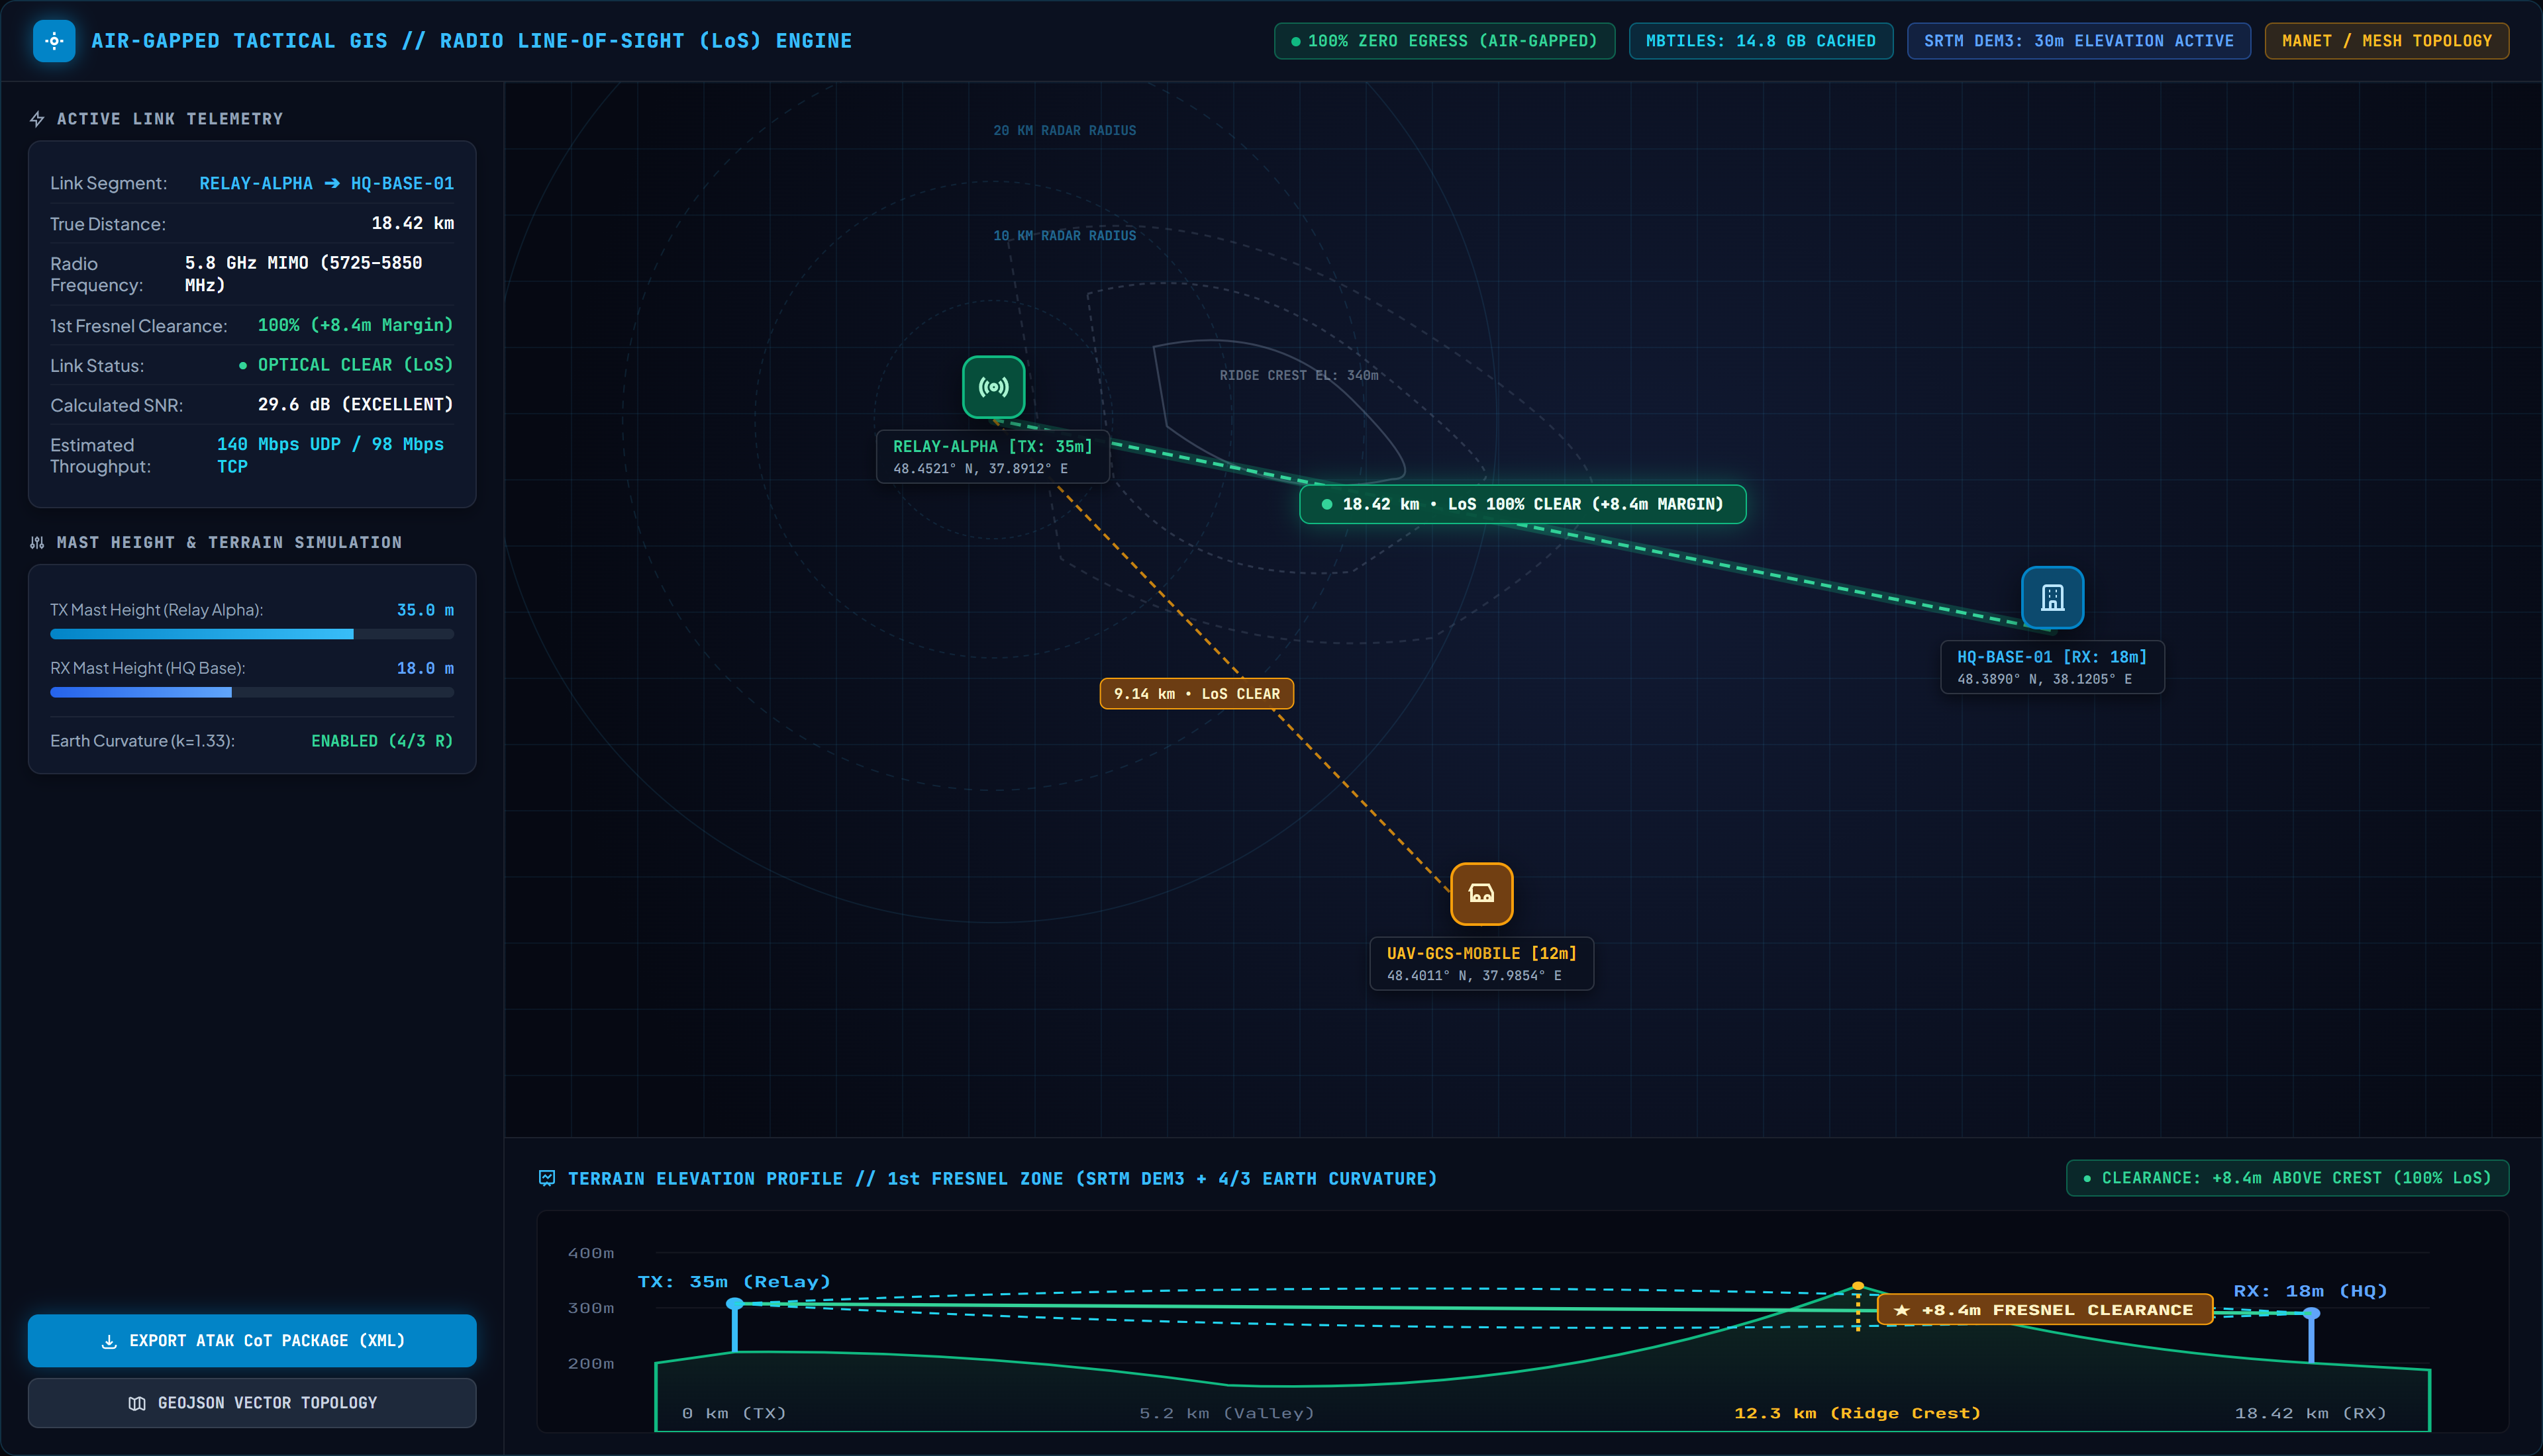Click the Clearance +8.4m above crest badge
Viewport: 2543px width, 1456px height.
click(2287, 1178)
